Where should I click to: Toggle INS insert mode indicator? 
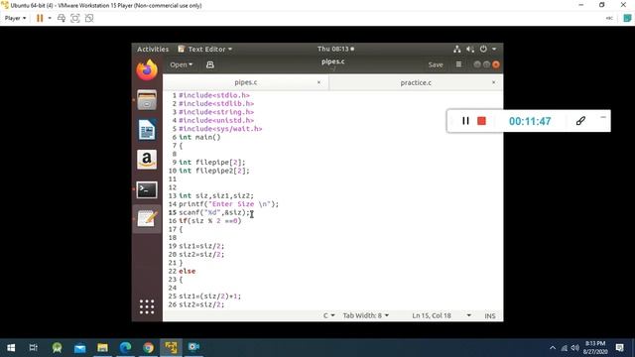[490, 315]
